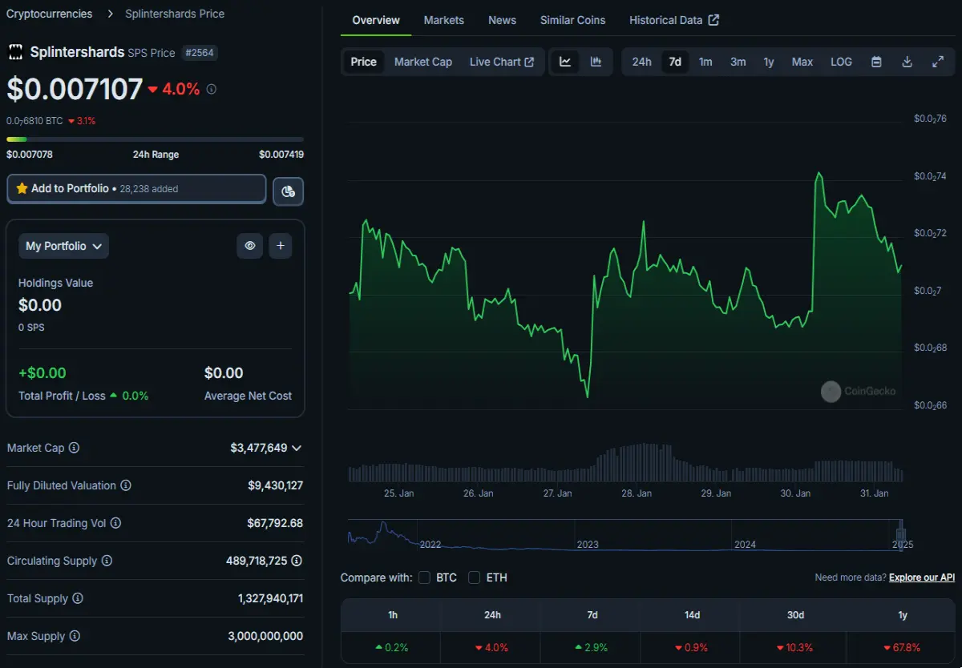Click Average Net Cost label

click(x=248, y=396)
